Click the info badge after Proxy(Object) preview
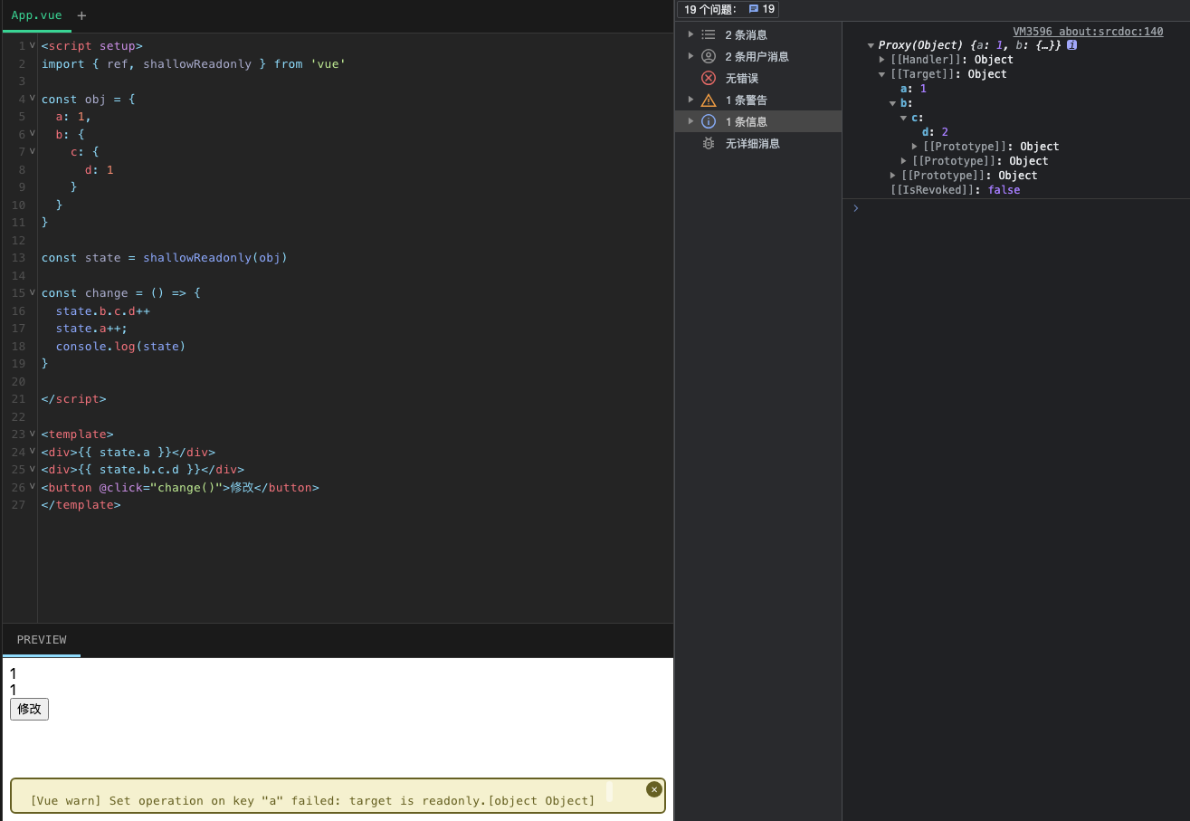The height and width of the screenshot is (821, 1190). (1072, 44)
